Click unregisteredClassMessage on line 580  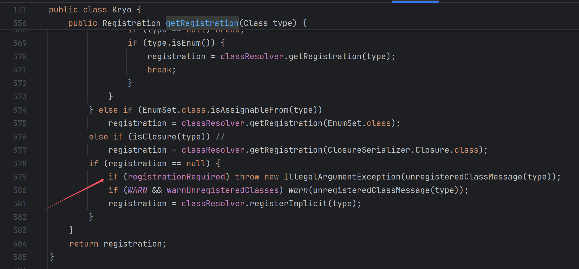tap(371, 190)
